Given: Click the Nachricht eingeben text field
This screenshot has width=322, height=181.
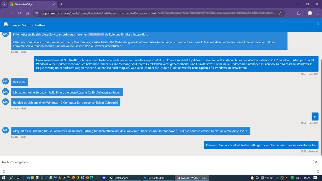Looking at the screenshot, I should [154, 162].
